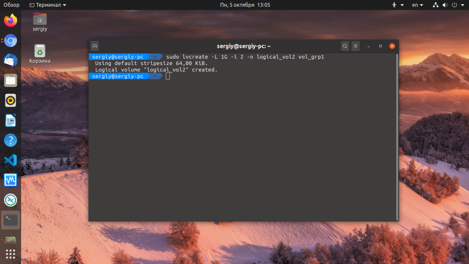Image resolution: width=469 pixels, height=264 pixels.
Task: Open the partially hidden dock app below Terminal
Action: pos(11,240)
